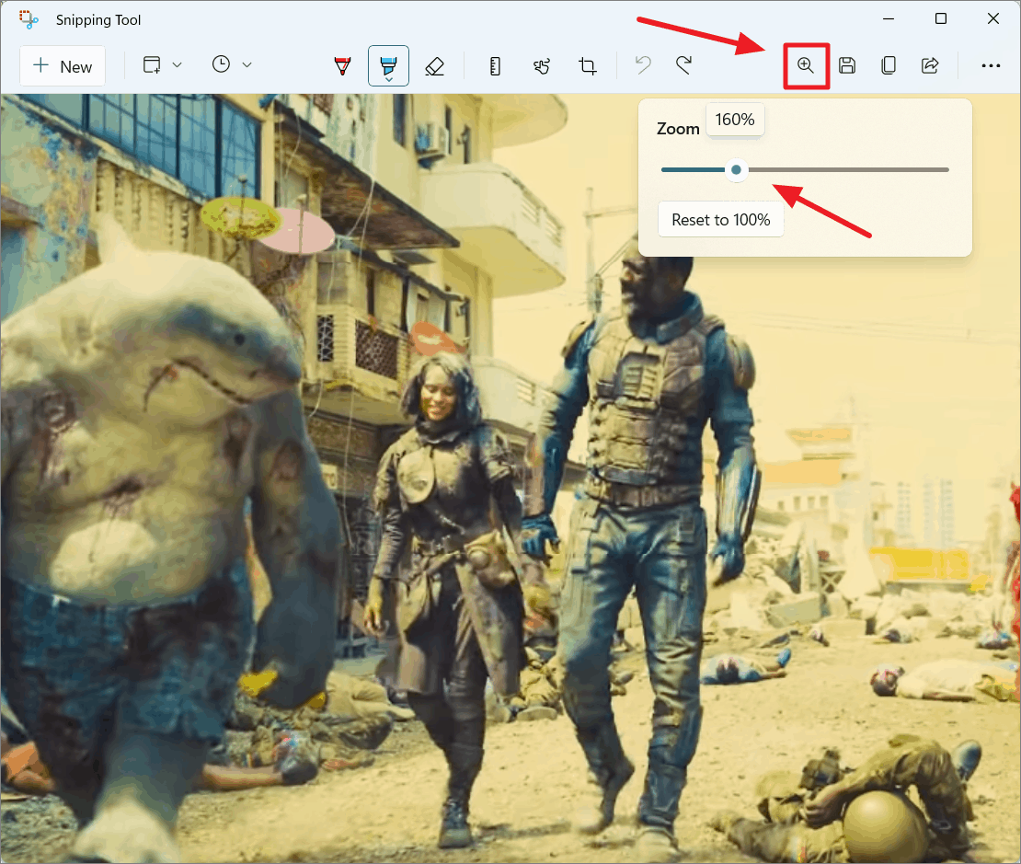The height and width of the screenshot is (864, 1021).
Task: Click Reset to 100% zoom
Action: [x=721, y=219]
